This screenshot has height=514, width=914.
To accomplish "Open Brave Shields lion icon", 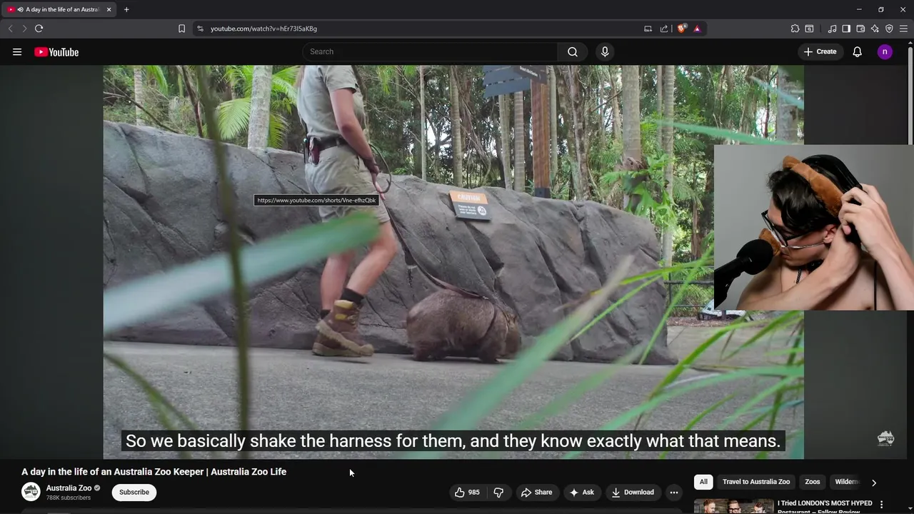I will [x=681, y=29].
